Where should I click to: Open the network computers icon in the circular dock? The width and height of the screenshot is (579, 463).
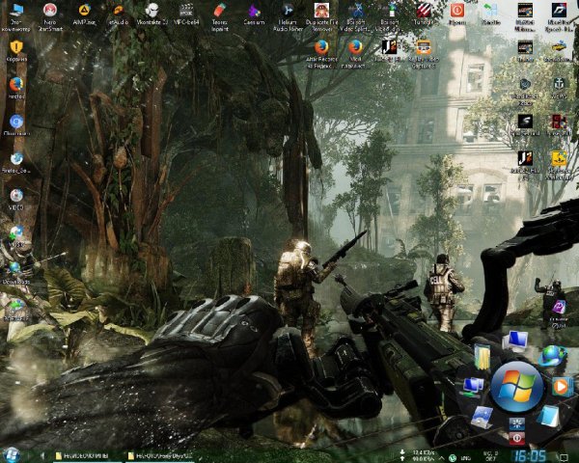(473, 387)
